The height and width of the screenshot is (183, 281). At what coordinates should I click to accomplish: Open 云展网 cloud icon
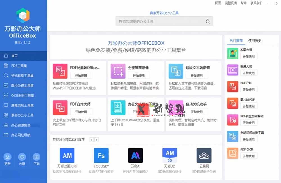click(x=204, y=155)
